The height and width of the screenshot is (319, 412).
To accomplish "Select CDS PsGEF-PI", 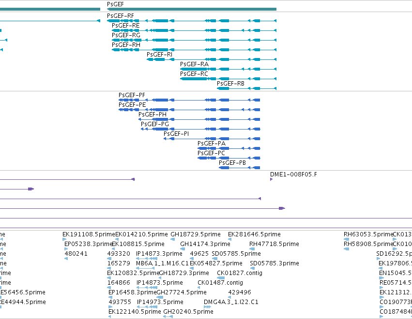I will click(x=212, y=139).
